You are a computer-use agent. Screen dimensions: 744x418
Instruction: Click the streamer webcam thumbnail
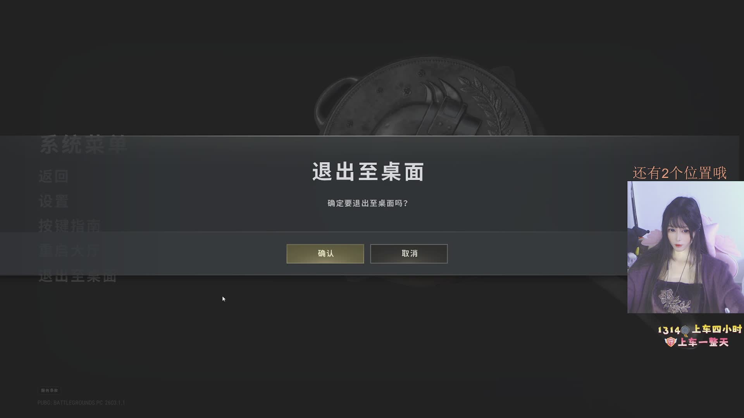pos(685,247)
